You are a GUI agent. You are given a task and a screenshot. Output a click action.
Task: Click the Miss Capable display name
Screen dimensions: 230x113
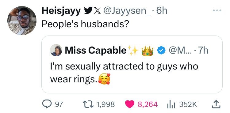(x=96, y=51)
